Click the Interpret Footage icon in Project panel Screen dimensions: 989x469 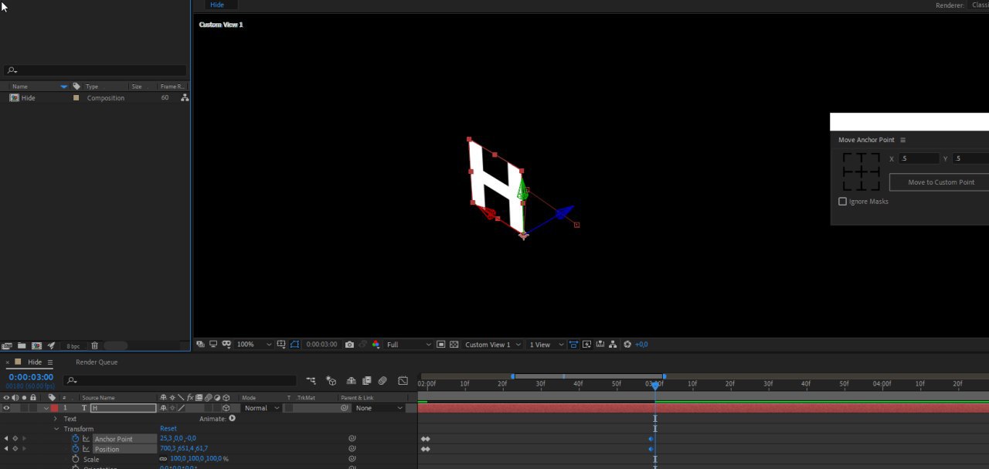tap(7, 345)
